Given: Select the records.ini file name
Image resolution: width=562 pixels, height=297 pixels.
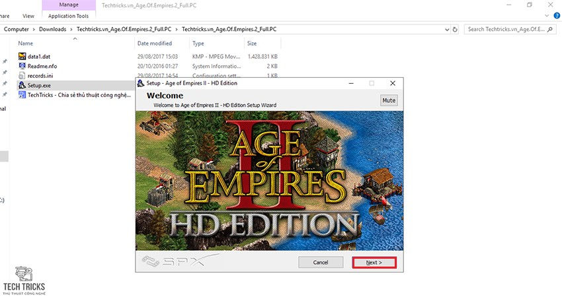Looking at the screenshot, I should tap(40, 76).
